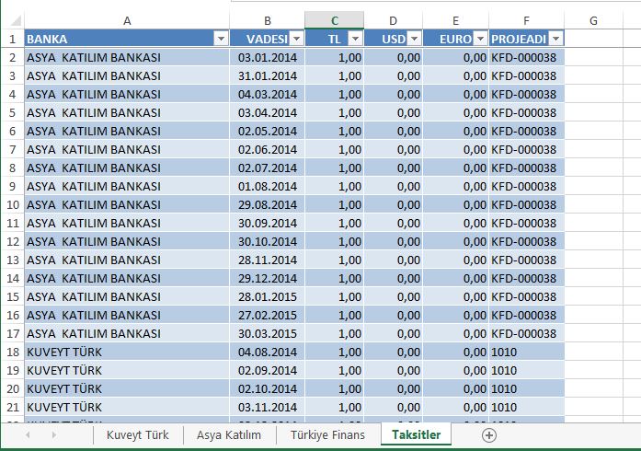Image resolution: width=641 pixels, height=451 pixels.
Task: Open the EURO column filter dropdown
Action: tap(481, 39)
